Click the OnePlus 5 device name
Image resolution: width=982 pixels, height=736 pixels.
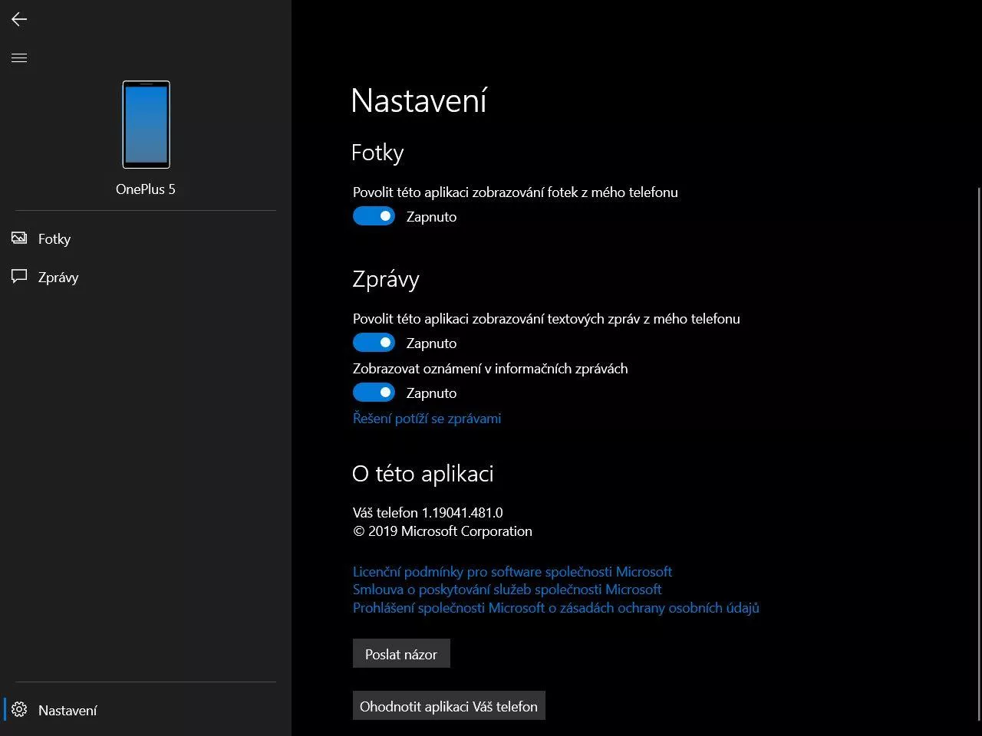pos(146,189)
